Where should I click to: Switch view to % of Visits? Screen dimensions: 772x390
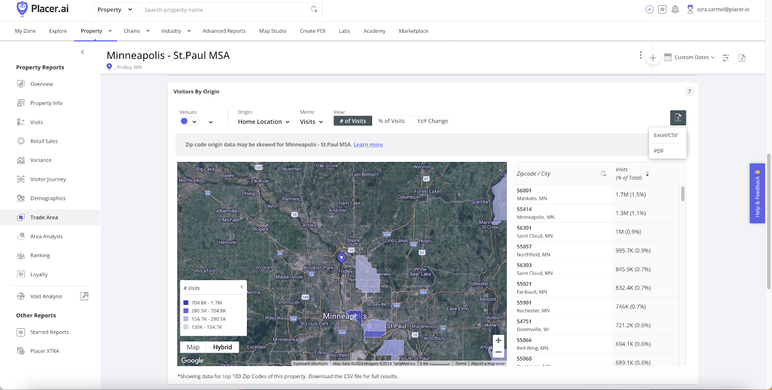(391, 121)
